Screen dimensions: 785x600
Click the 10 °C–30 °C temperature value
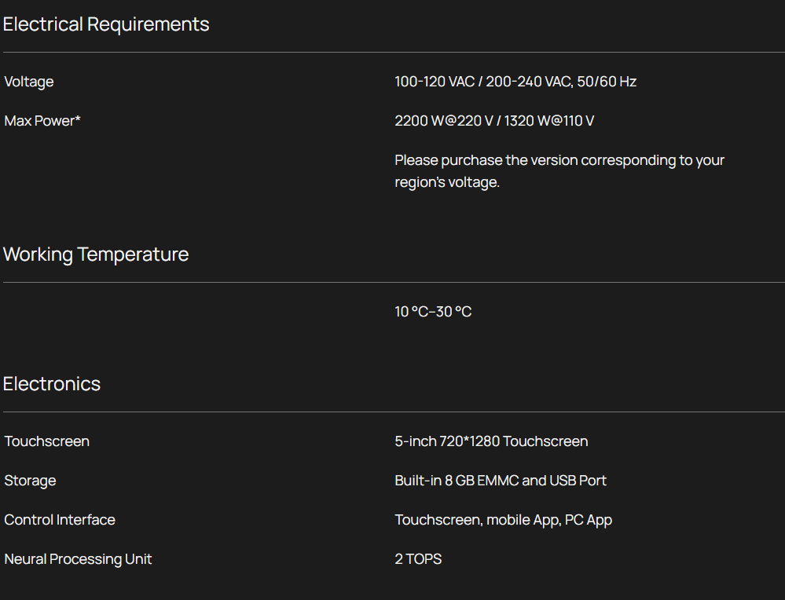coord(433,312)
